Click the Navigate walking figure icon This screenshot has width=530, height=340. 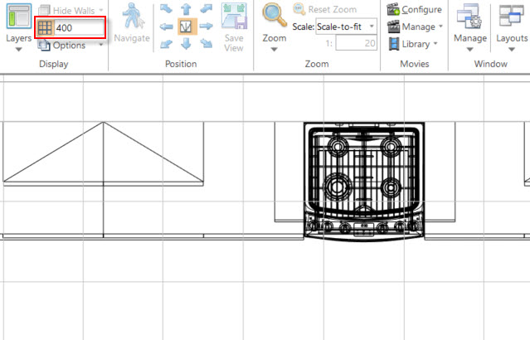pyautogui.click(x=132, y=16)
